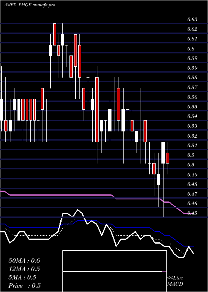Select the 0.62 price axis label
The width and height of the screenshot is (208, 292).
192,29
